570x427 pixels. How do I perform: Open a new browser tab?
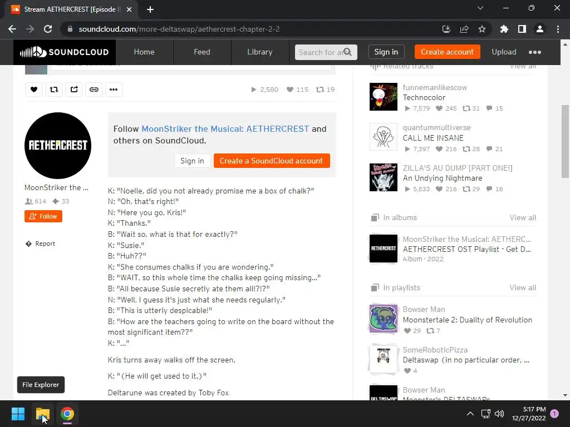coord(150,9)
